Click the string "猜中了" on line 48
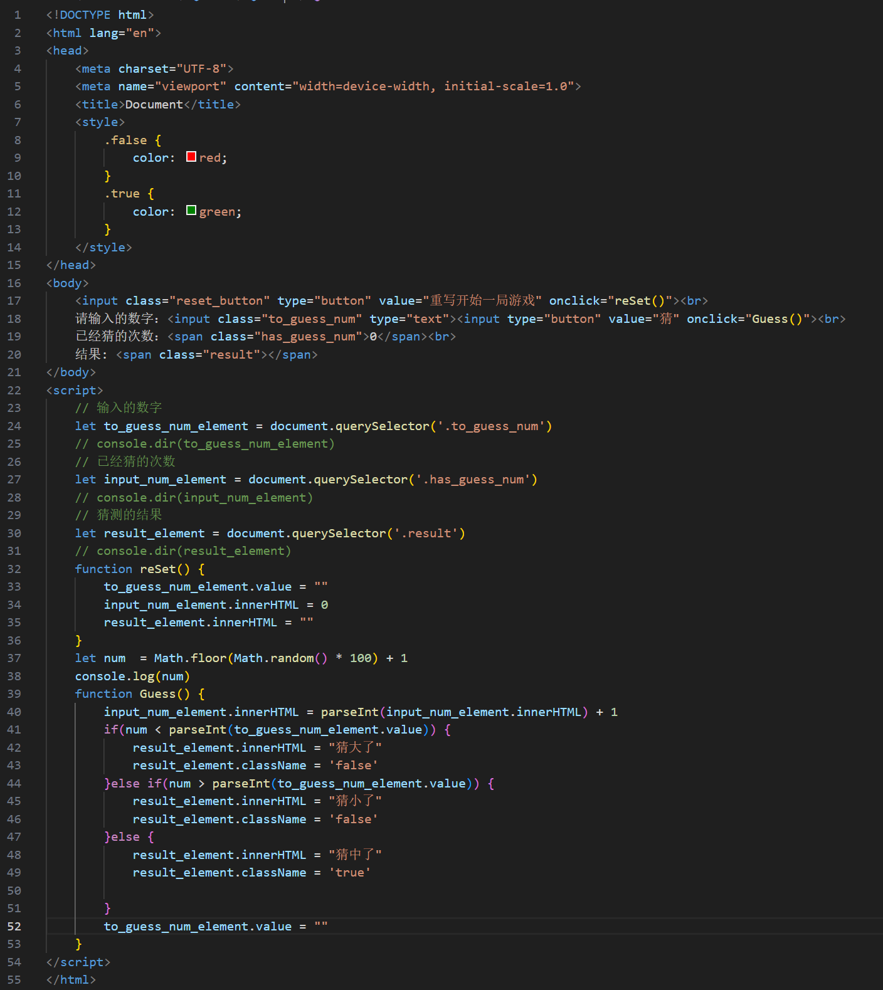Image resolution: width=883 pixels, height=990 pixels. point(356,855)
